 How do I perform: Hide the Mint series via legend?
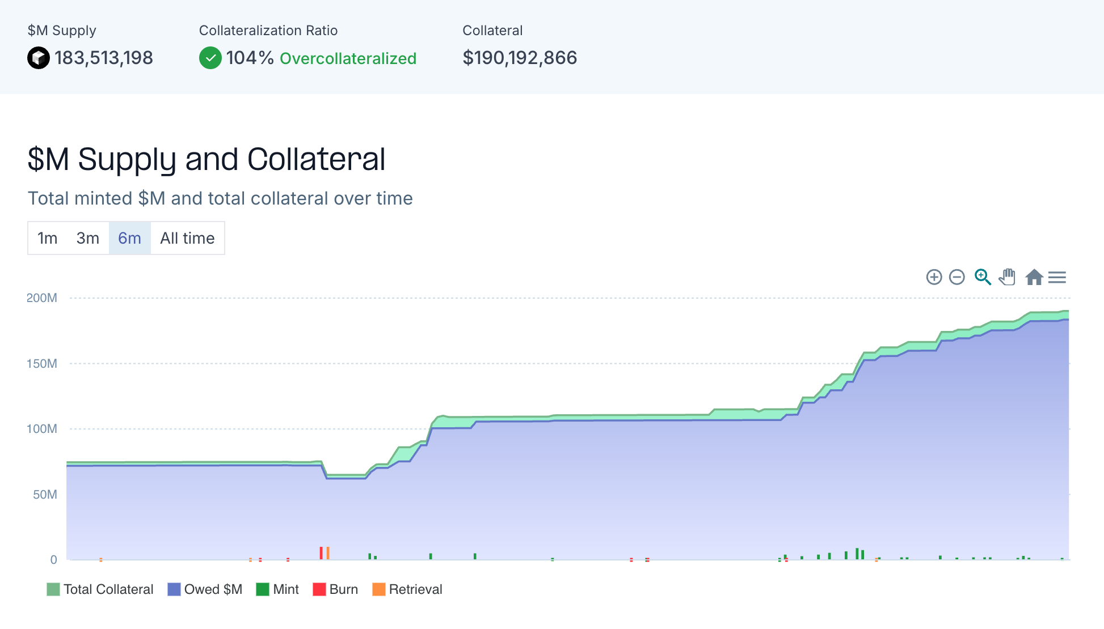click(x=285, y=589)
